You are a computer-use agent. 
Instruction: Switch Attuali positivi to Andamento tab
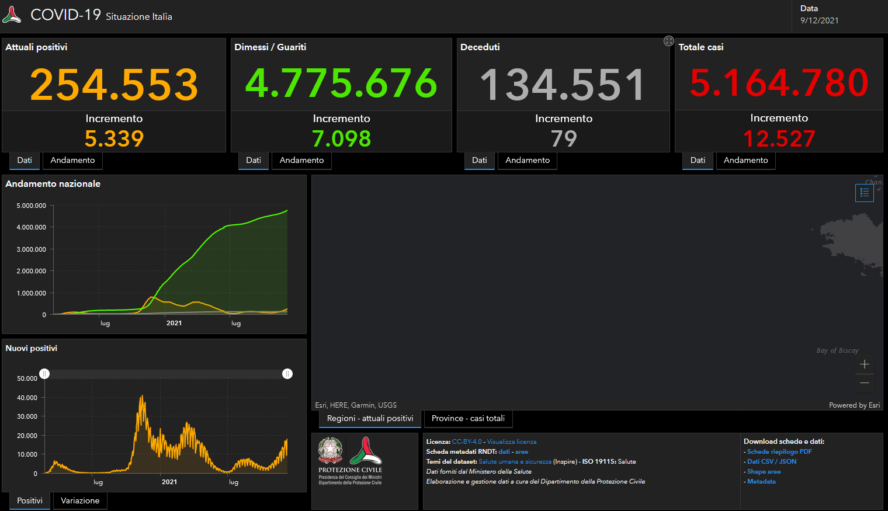(x=72, y=161)
